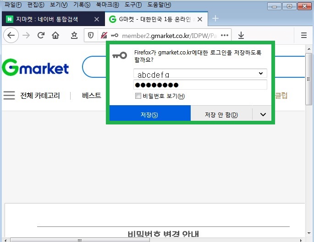This screenshot has width=314, height=242.
Task: Close the Firefox window
Action: click(304, 6)
